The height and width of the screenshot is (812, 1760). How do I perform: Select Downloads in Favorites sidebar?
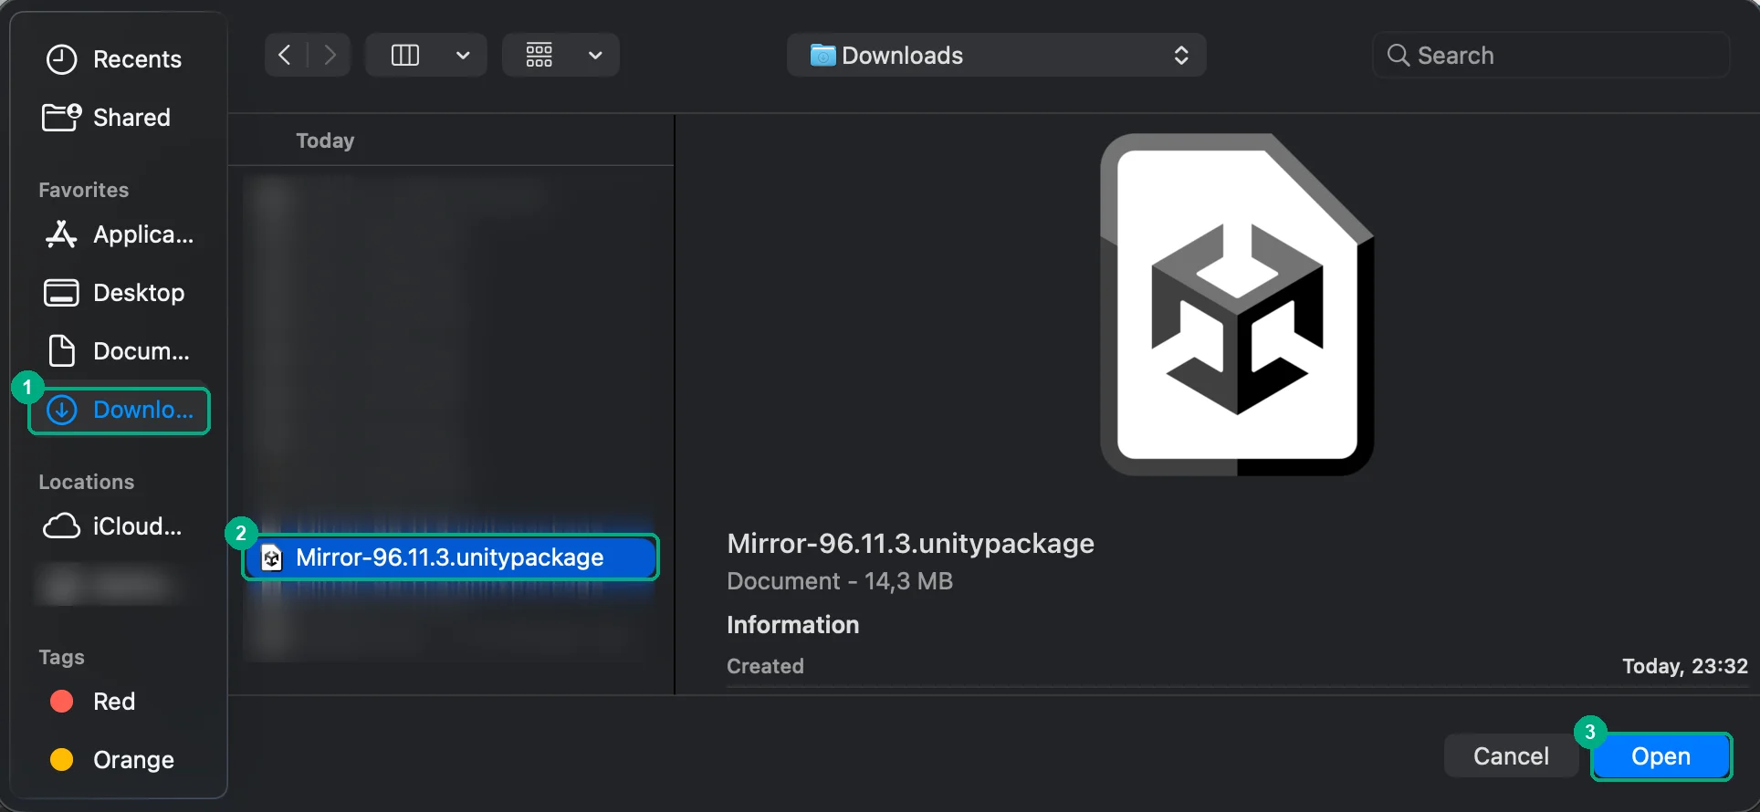[x=120, y=411]
